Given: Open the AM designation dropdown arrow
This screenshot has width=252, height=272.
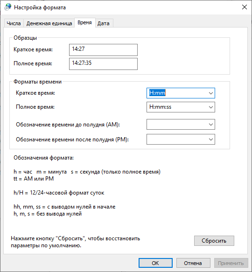Looking at the screenshot, I should (x=210, y=125).
